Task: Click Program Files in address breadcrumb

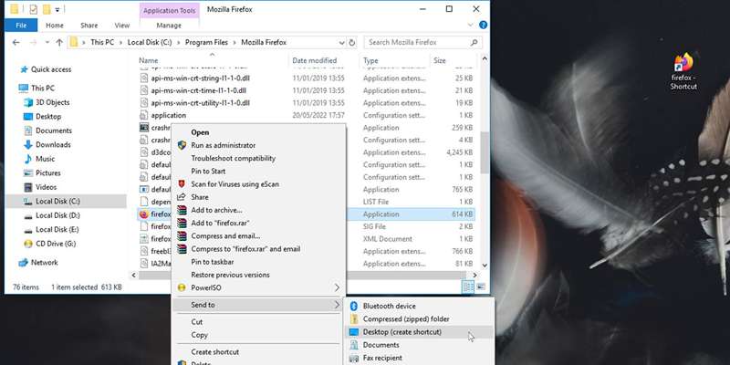Action: (207, 42)
